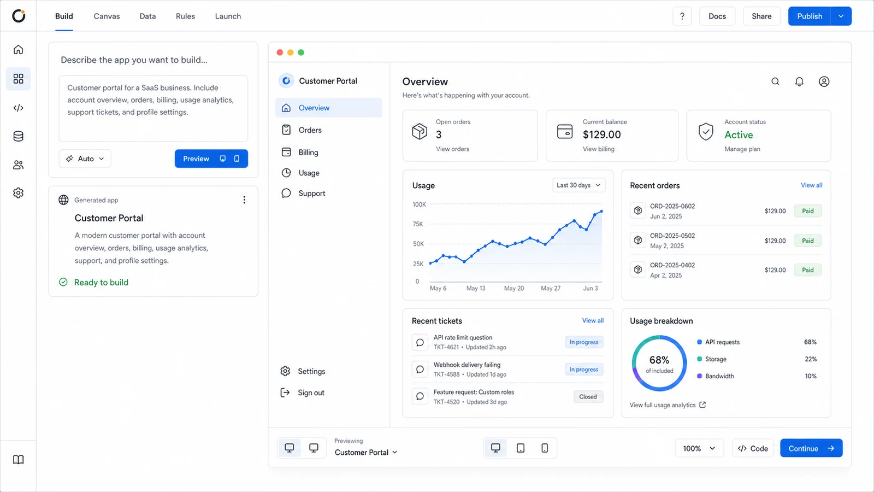Click the chat icon for Webhook delivery failing ticket
Image resolution: width=874 pixels, height=492 pixels.
point(420,370)
